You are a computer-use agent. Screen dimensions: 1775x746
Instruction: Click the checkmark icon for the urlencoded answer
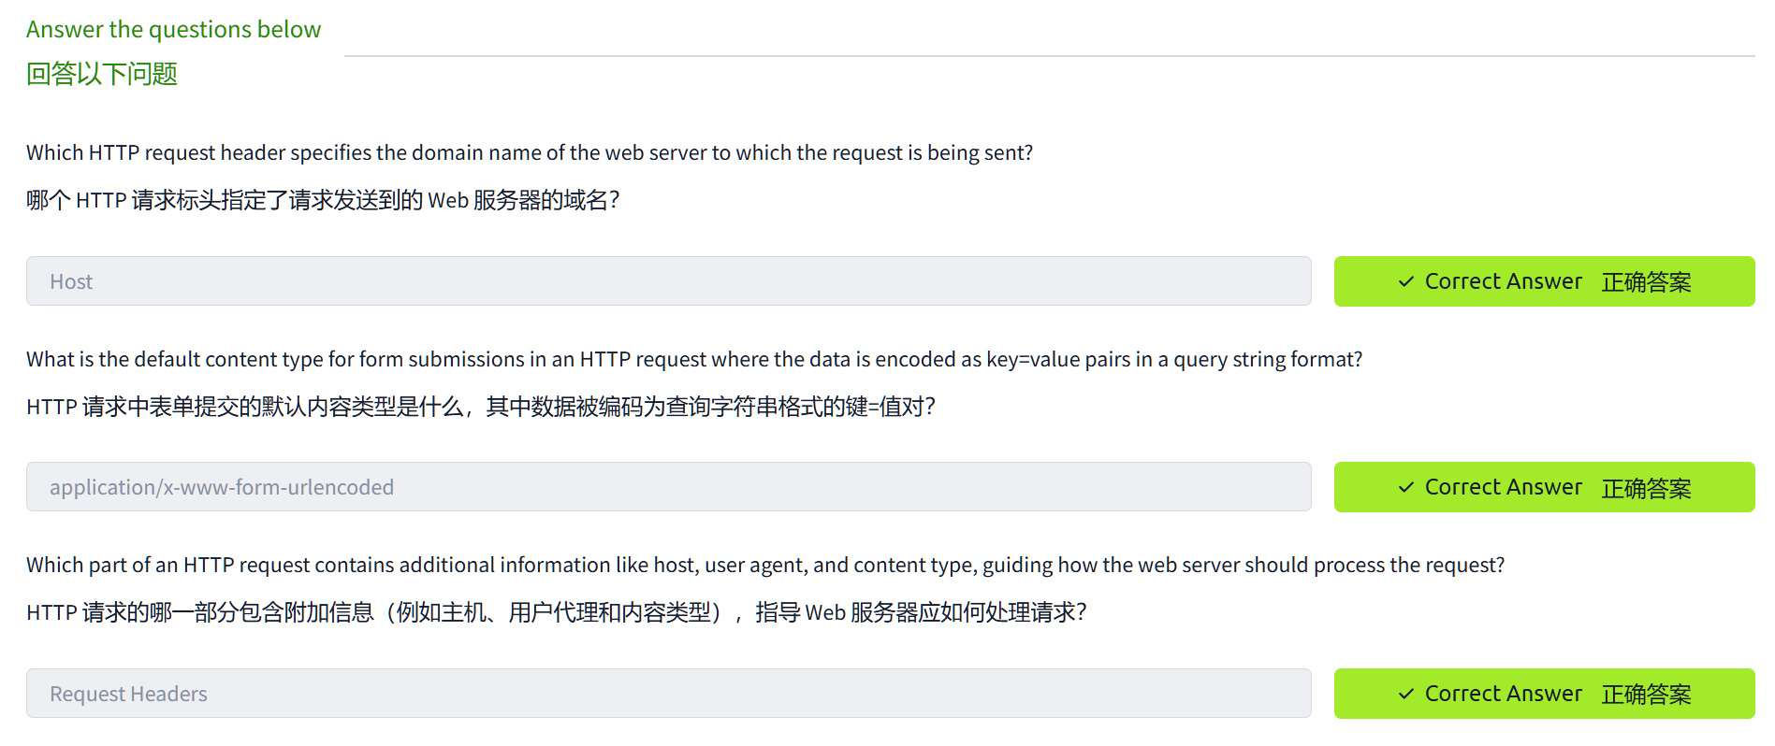tap(1405, 487)
